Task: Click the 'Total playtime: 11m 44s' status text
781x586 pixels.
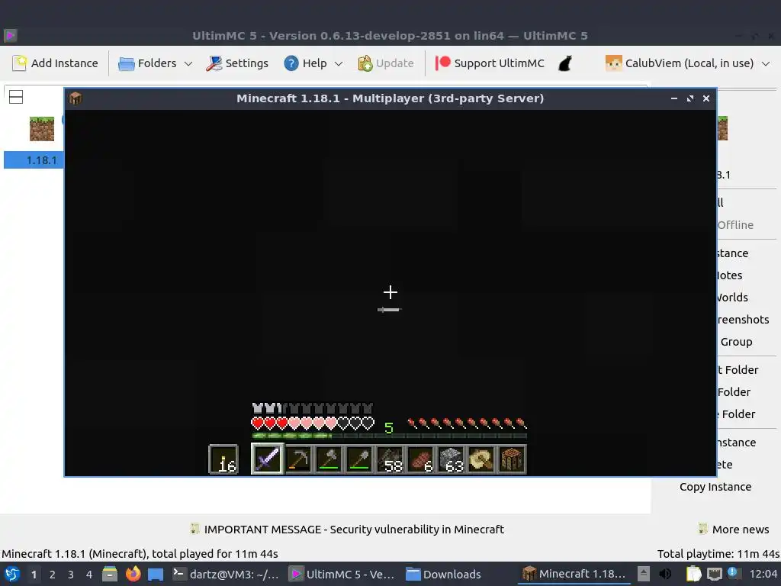Action: pos(718,554)
